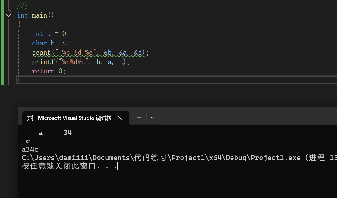Close the Microsoft Visual Studio debug tab
This screenshot has width=337, height=198.
[x=120, y=118]
